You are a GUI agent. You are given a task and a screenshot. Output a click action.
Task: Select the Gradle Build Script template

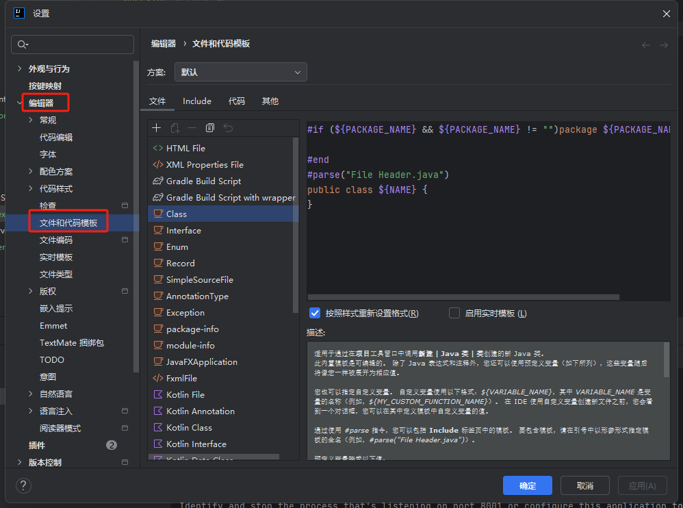point(223,181)
